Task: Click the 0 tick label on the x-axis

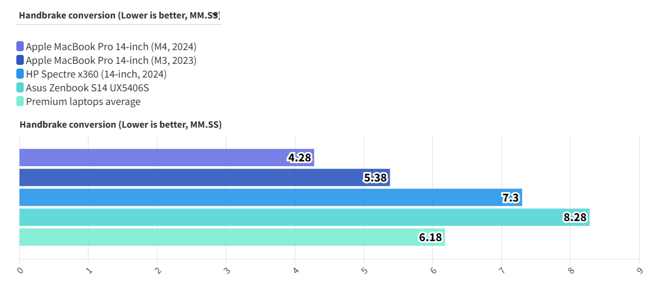Action: pyautogui.click(x=20, y=271)
